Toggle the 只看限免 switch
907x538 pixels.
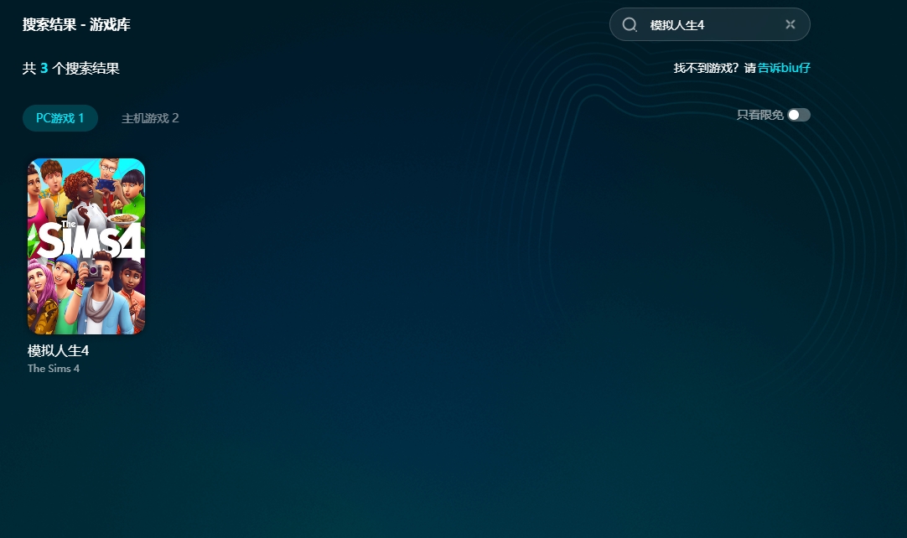point(799,115)
